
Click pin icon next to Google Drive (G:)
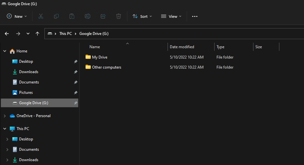[76, 103]
